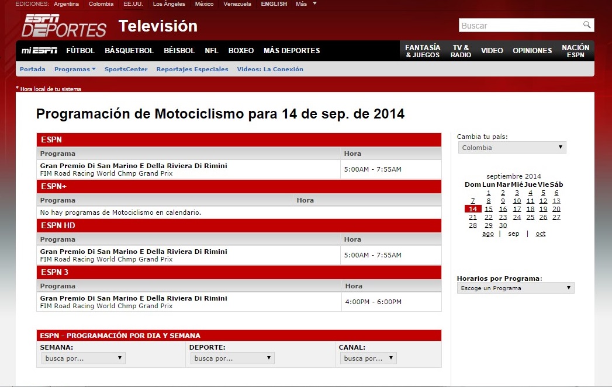Select the México edition
This screenshot has height=387, width=612.
pyautogui.click(x=204, y=4)
